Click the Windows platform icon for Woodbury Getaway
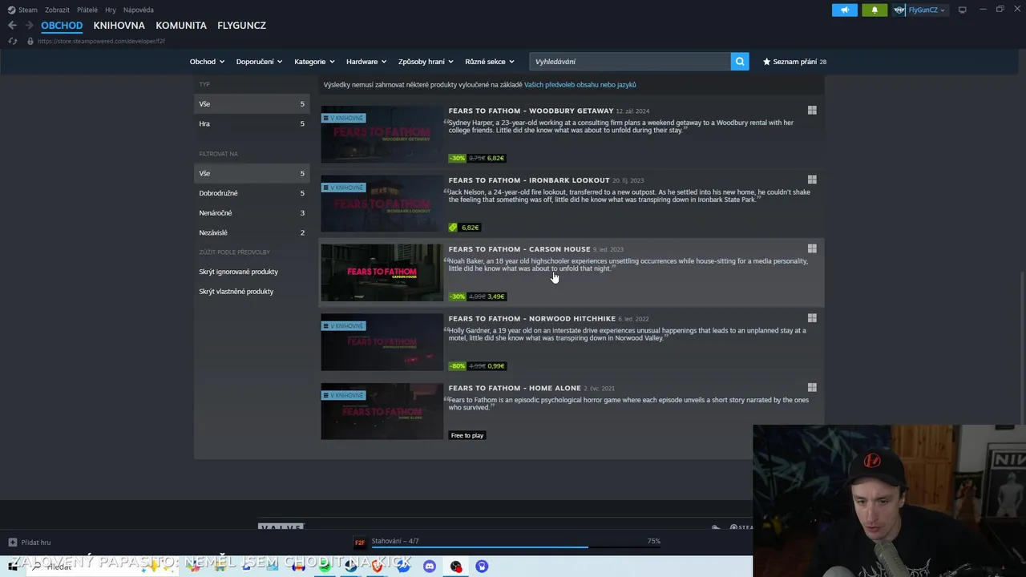 click(812, 111)
